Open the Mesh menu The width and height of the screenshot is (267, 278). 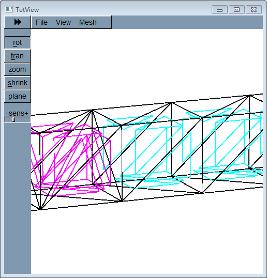(87, 22)
